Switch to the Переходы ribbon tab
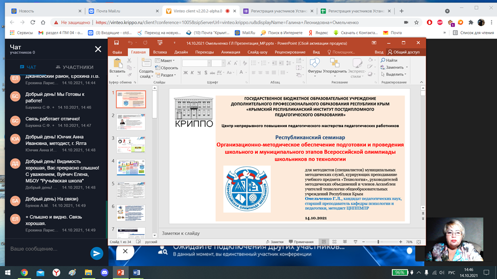 205,52
